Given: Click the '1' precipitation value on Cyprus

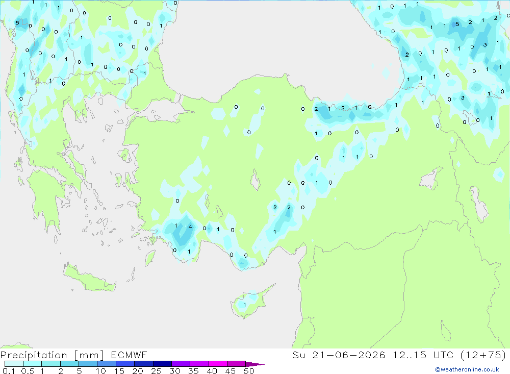Looking at the screenshot, I should click(245, 305).
